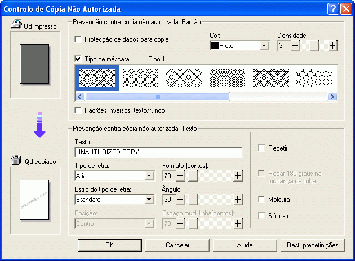Select the wave pattern mask Type 1

click(x=97, y=78)
